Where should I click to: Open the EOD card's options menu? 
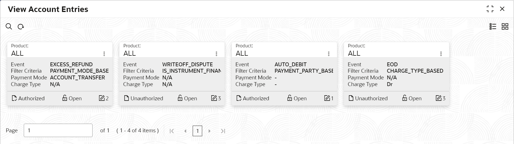441,54
